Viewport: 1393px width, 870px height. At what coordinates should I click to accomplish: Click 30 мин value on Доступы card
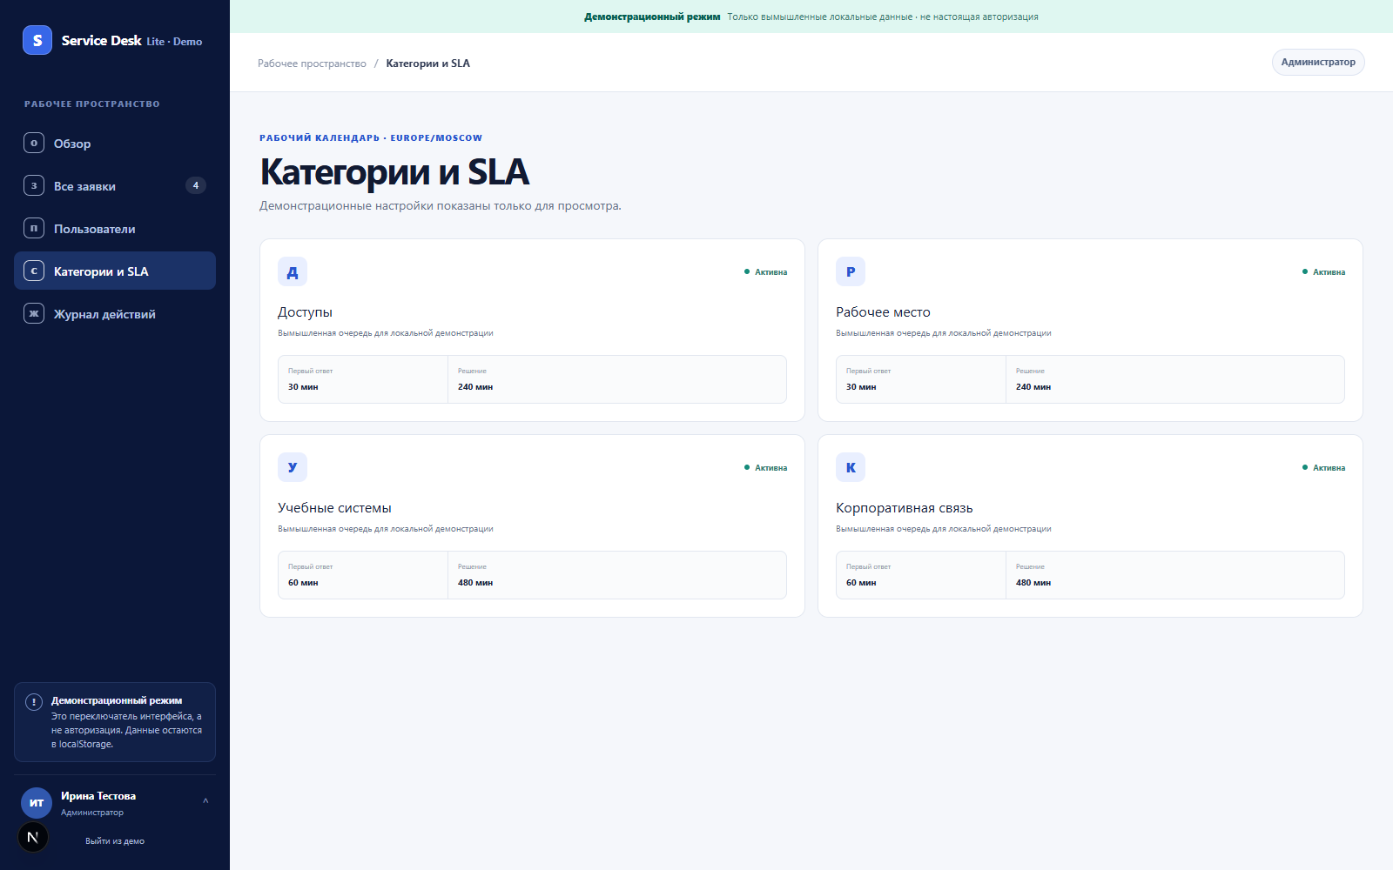click(x=303, y=387)
